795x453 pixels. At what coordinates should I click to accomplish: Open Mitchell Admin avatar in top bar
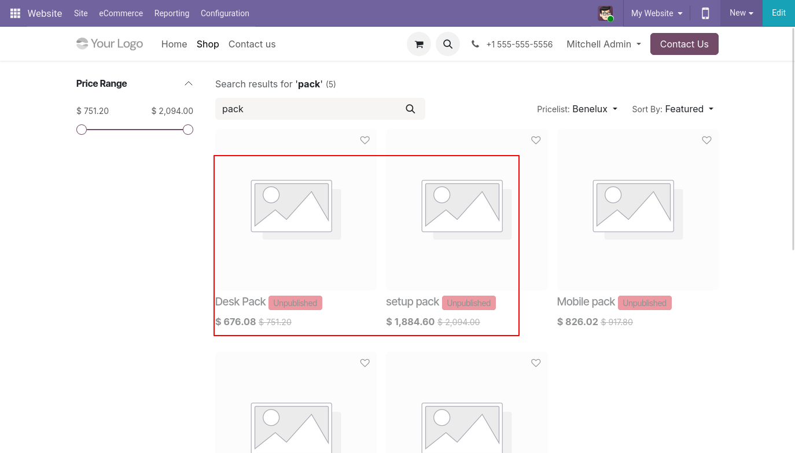(606, 13)
